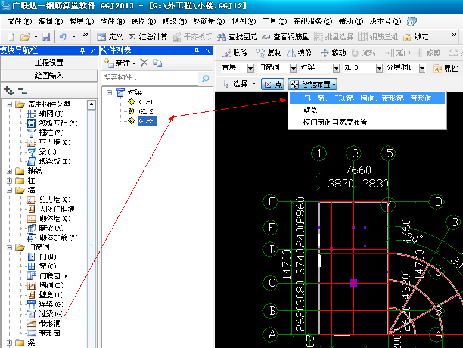Click 查看钢筋量 view rebar quantity
The image size is (463, 348).
[x=285, y=37]
